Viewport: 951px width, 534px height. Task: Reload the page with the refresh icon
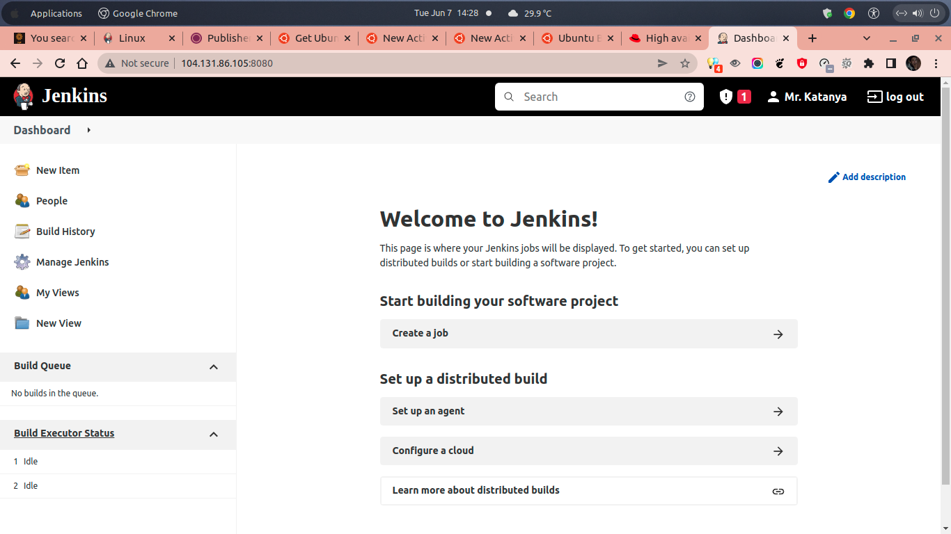(x=60, y=63)
